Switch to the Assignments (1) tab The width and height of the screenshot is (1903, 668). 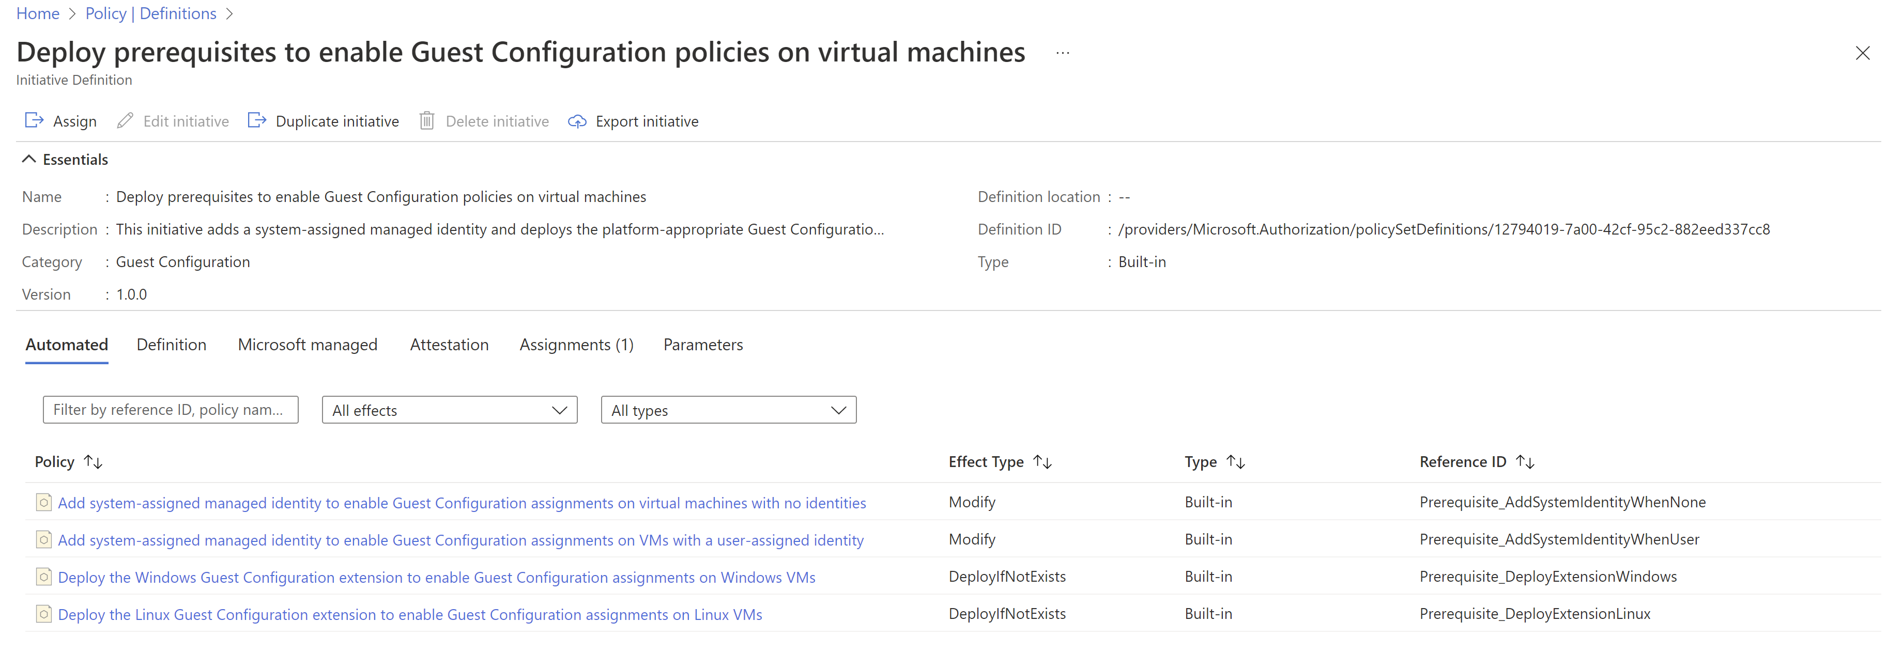(x=576, y=345)
